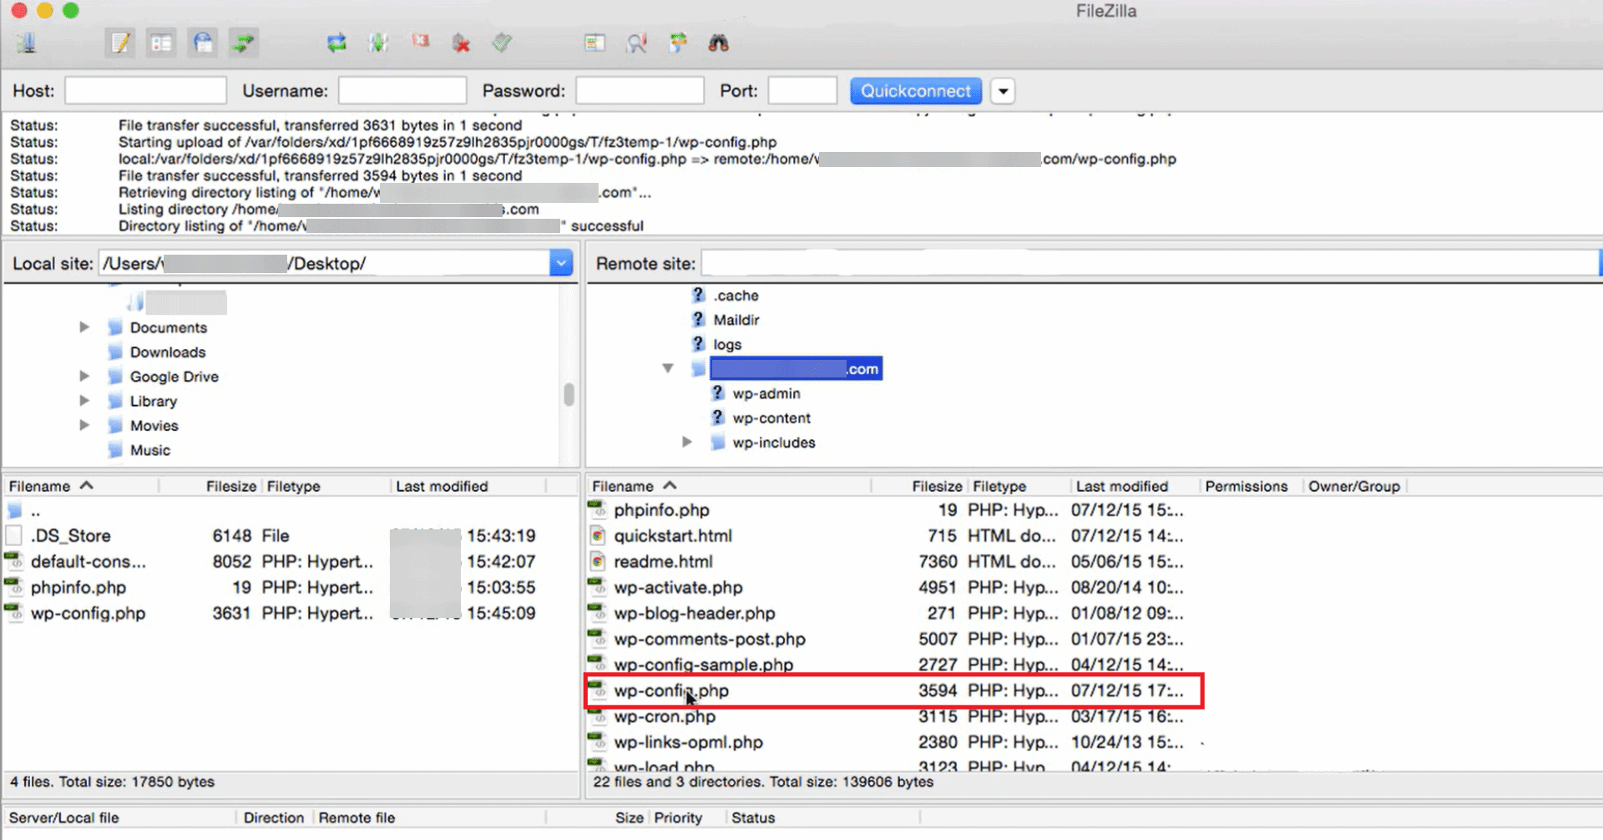Viewport: 1603px width, 840px height.
Task: Expand the Movies folder
Action: click(84, 425)
